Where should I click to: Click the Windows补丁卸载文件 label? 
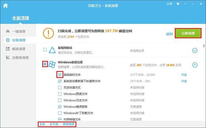click(78, 113)
